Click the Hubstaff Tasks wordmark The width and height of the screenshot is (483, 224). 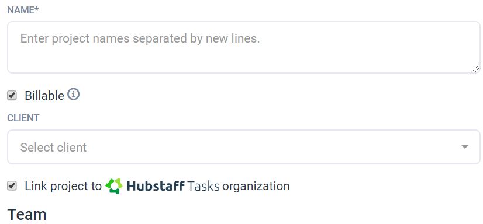click(173, 186)
